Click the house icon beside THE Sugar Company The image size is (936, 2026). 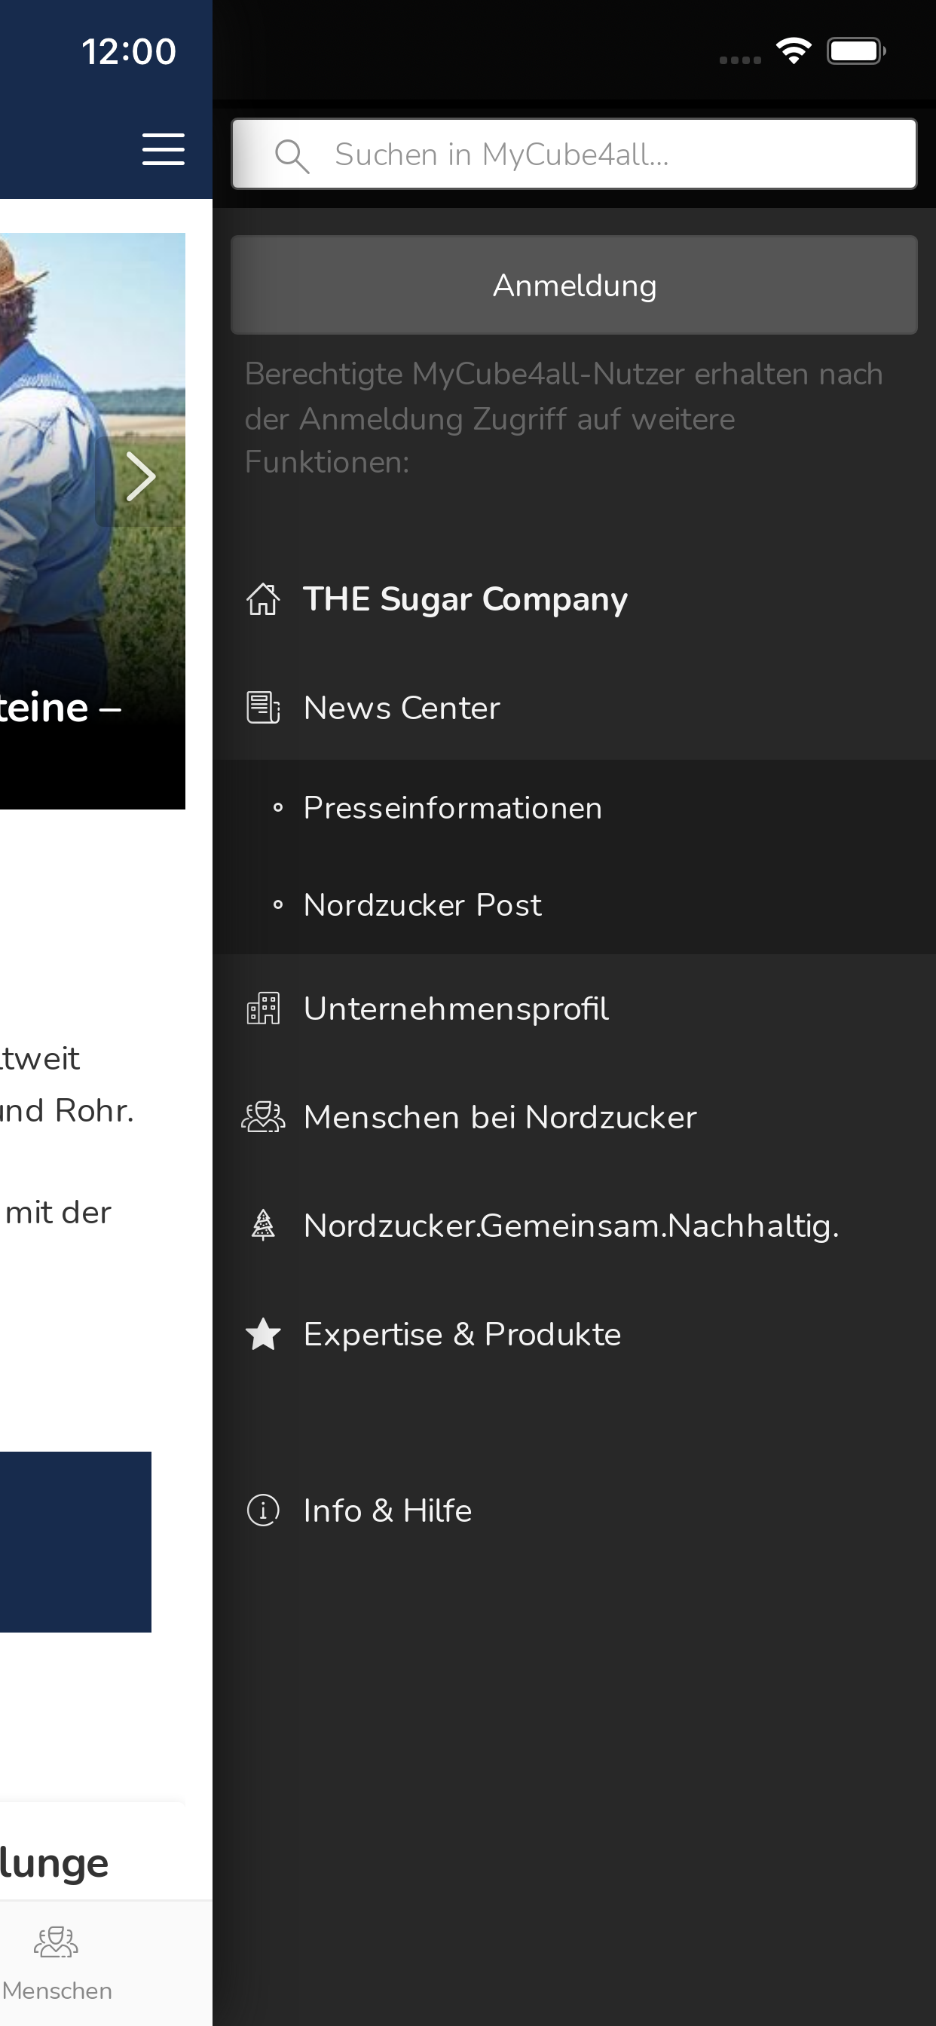tap(263, 599)
